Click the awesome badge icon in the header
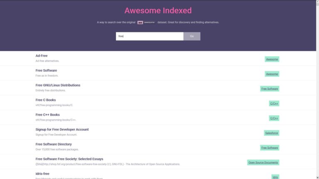This screenshot has width=319, height=179. pos(146,22)
